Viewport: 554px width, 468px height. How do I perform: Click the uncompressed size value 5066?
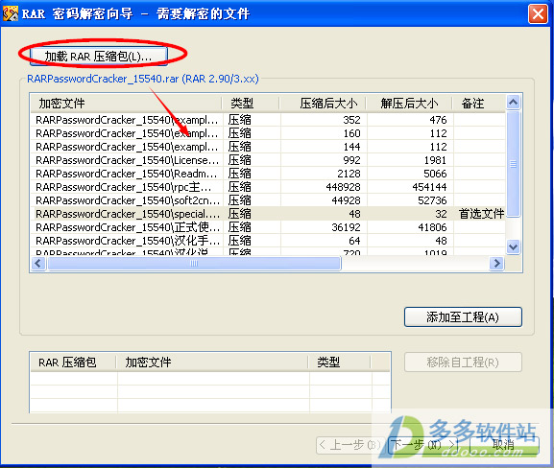[x=435, y=174]
